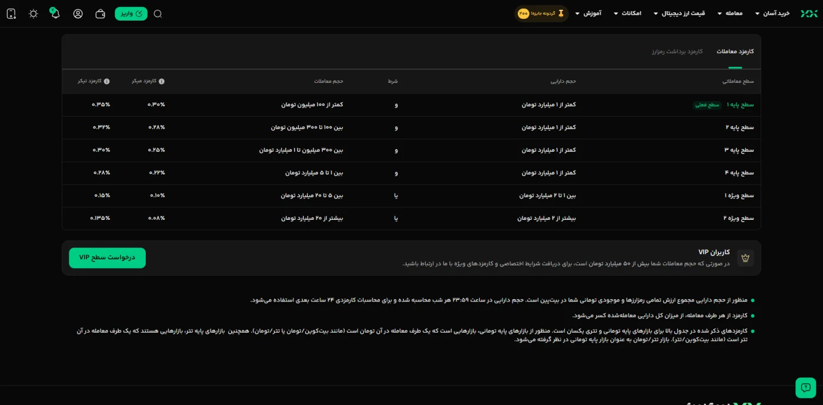This screenshot has width=823, height=405.
Task: Click the سطح فعلی current-level badge
Action: click(707, 105)
